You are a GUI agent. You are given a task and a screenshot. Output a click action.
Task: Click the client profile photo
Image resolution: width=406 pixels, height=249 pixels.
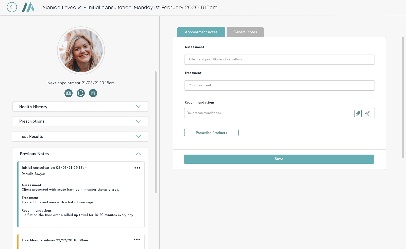[81, 51]
